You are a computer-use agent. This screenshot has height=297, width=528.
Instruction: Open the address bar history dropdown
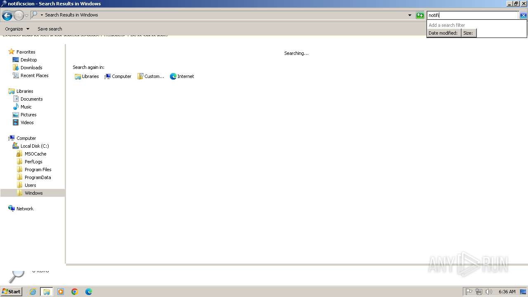click(410, 15)
